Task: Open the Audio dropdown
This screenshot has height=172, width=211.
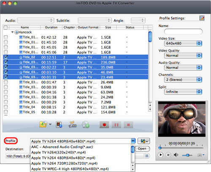Action: point(35,20)
